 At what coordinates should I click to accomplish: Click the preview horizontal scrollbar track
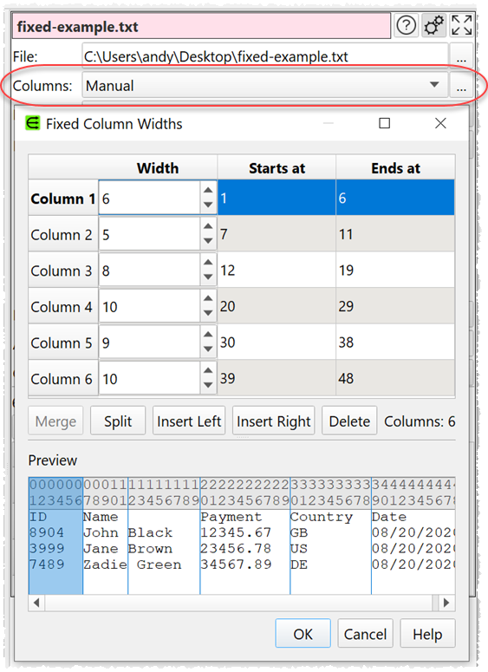[x=242, y=603]
